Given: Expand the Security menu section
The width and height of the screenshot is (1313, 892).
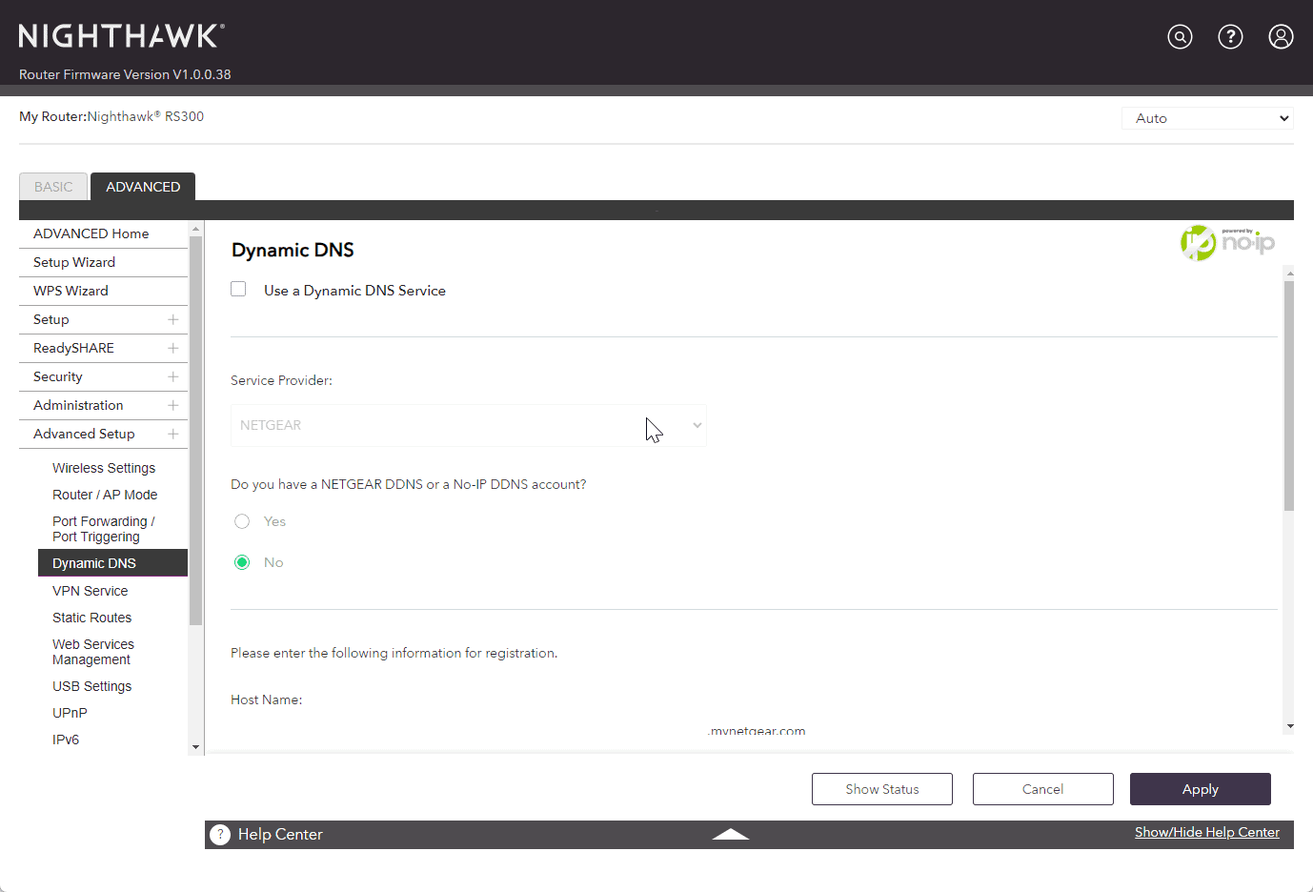Looking at the screenshot, I should [172, 377].
